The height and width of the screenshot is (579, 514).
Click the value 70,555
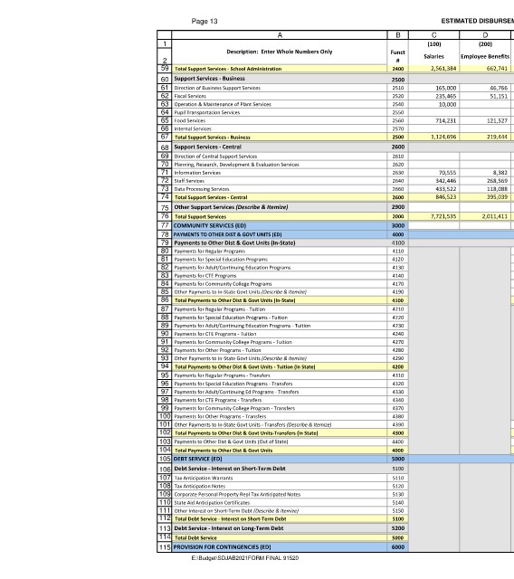433,173
